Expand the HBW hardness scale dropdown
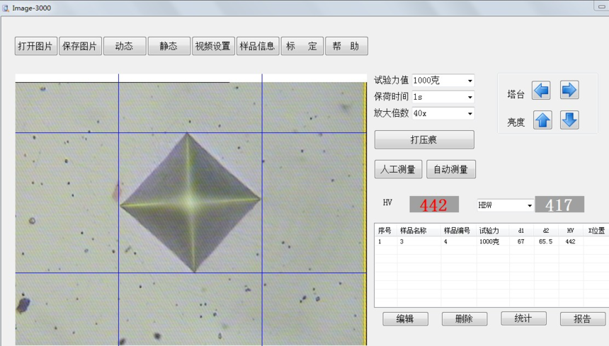The width and height of the screenshot is (609, 346). [528, 205]
